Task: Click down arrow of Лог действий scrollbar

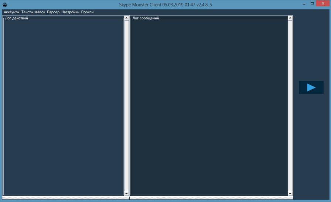Action: [126, 194]
